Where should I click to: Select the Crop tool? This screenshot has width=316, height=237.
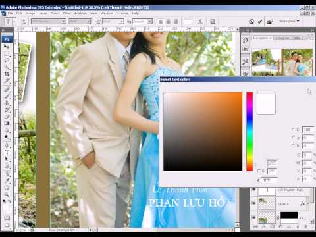tap(7, 74)
